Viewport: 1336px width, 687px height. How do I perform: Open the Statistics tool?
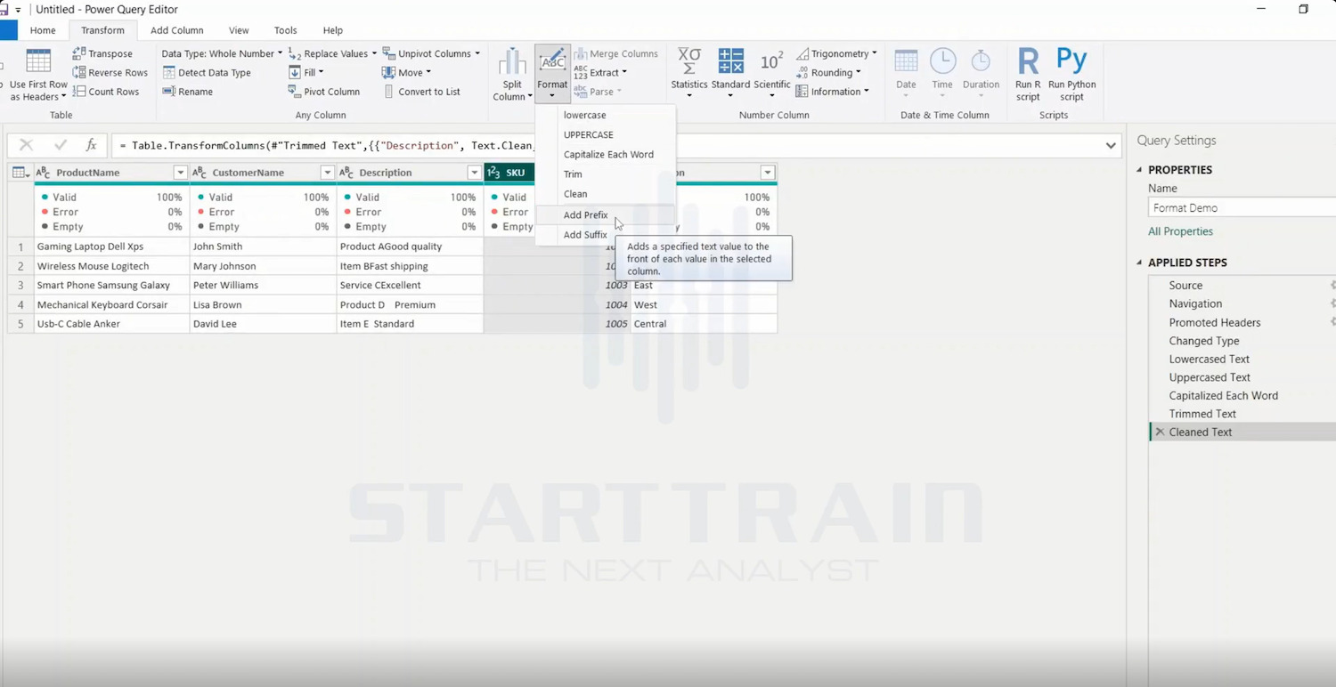[x=688, y=73]
